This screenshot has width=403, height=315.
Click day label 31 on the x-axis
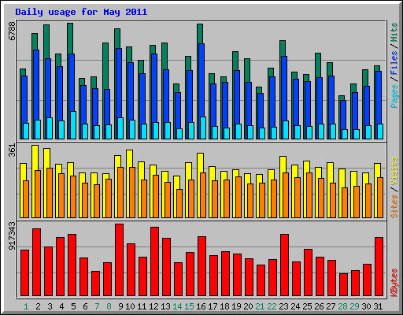[378, 306]
